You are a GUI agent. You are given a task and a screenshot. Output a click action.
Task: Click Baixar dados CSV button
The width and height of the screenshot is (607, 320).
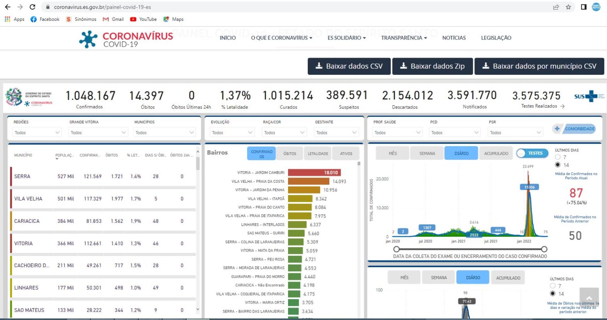[349, 66]
